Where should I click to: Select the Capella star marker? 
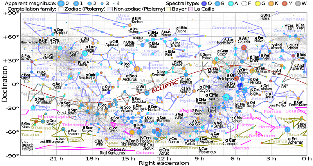point(244,47)
